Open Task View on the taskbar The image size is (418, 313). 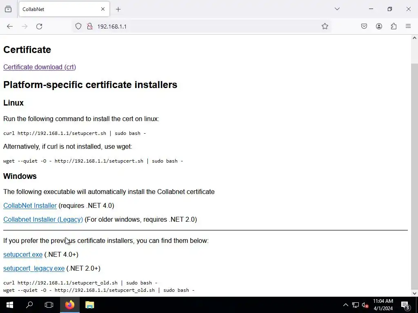(49, 305)
